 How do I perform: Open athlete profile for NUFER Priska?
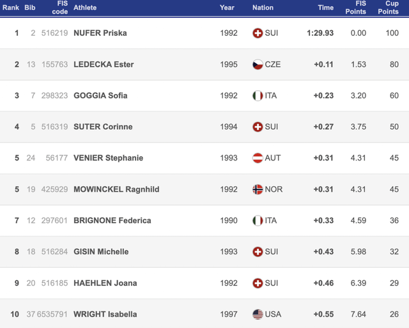pos(100,33)
